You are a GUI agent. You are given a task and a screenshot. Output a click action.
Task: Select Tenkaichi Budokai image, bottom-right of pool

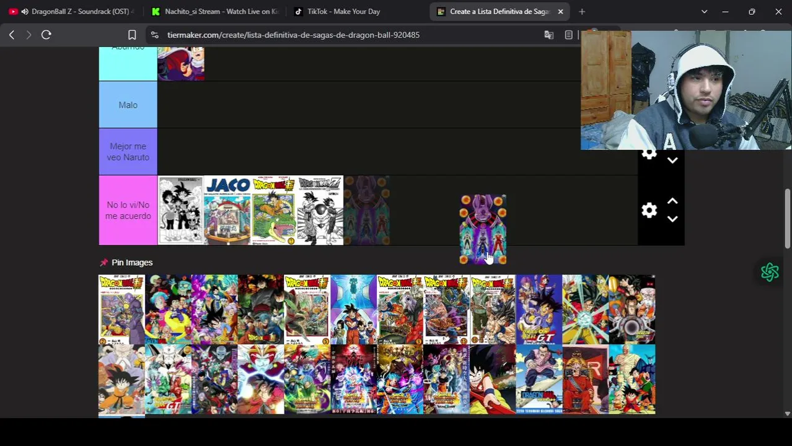coord(632,380)
